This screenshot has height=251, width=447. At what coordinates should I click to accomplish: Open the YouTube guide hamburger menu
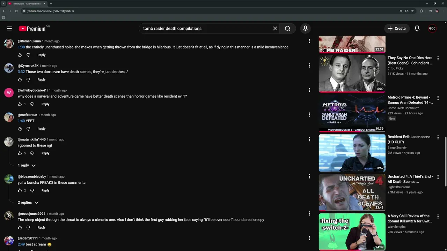click(9, 29)
